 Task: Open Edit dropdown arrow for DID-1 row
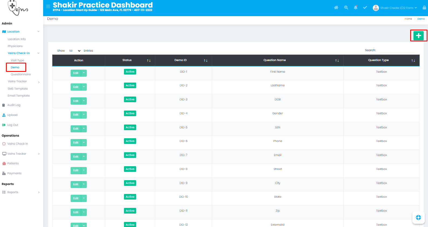(x=84, y=73)
